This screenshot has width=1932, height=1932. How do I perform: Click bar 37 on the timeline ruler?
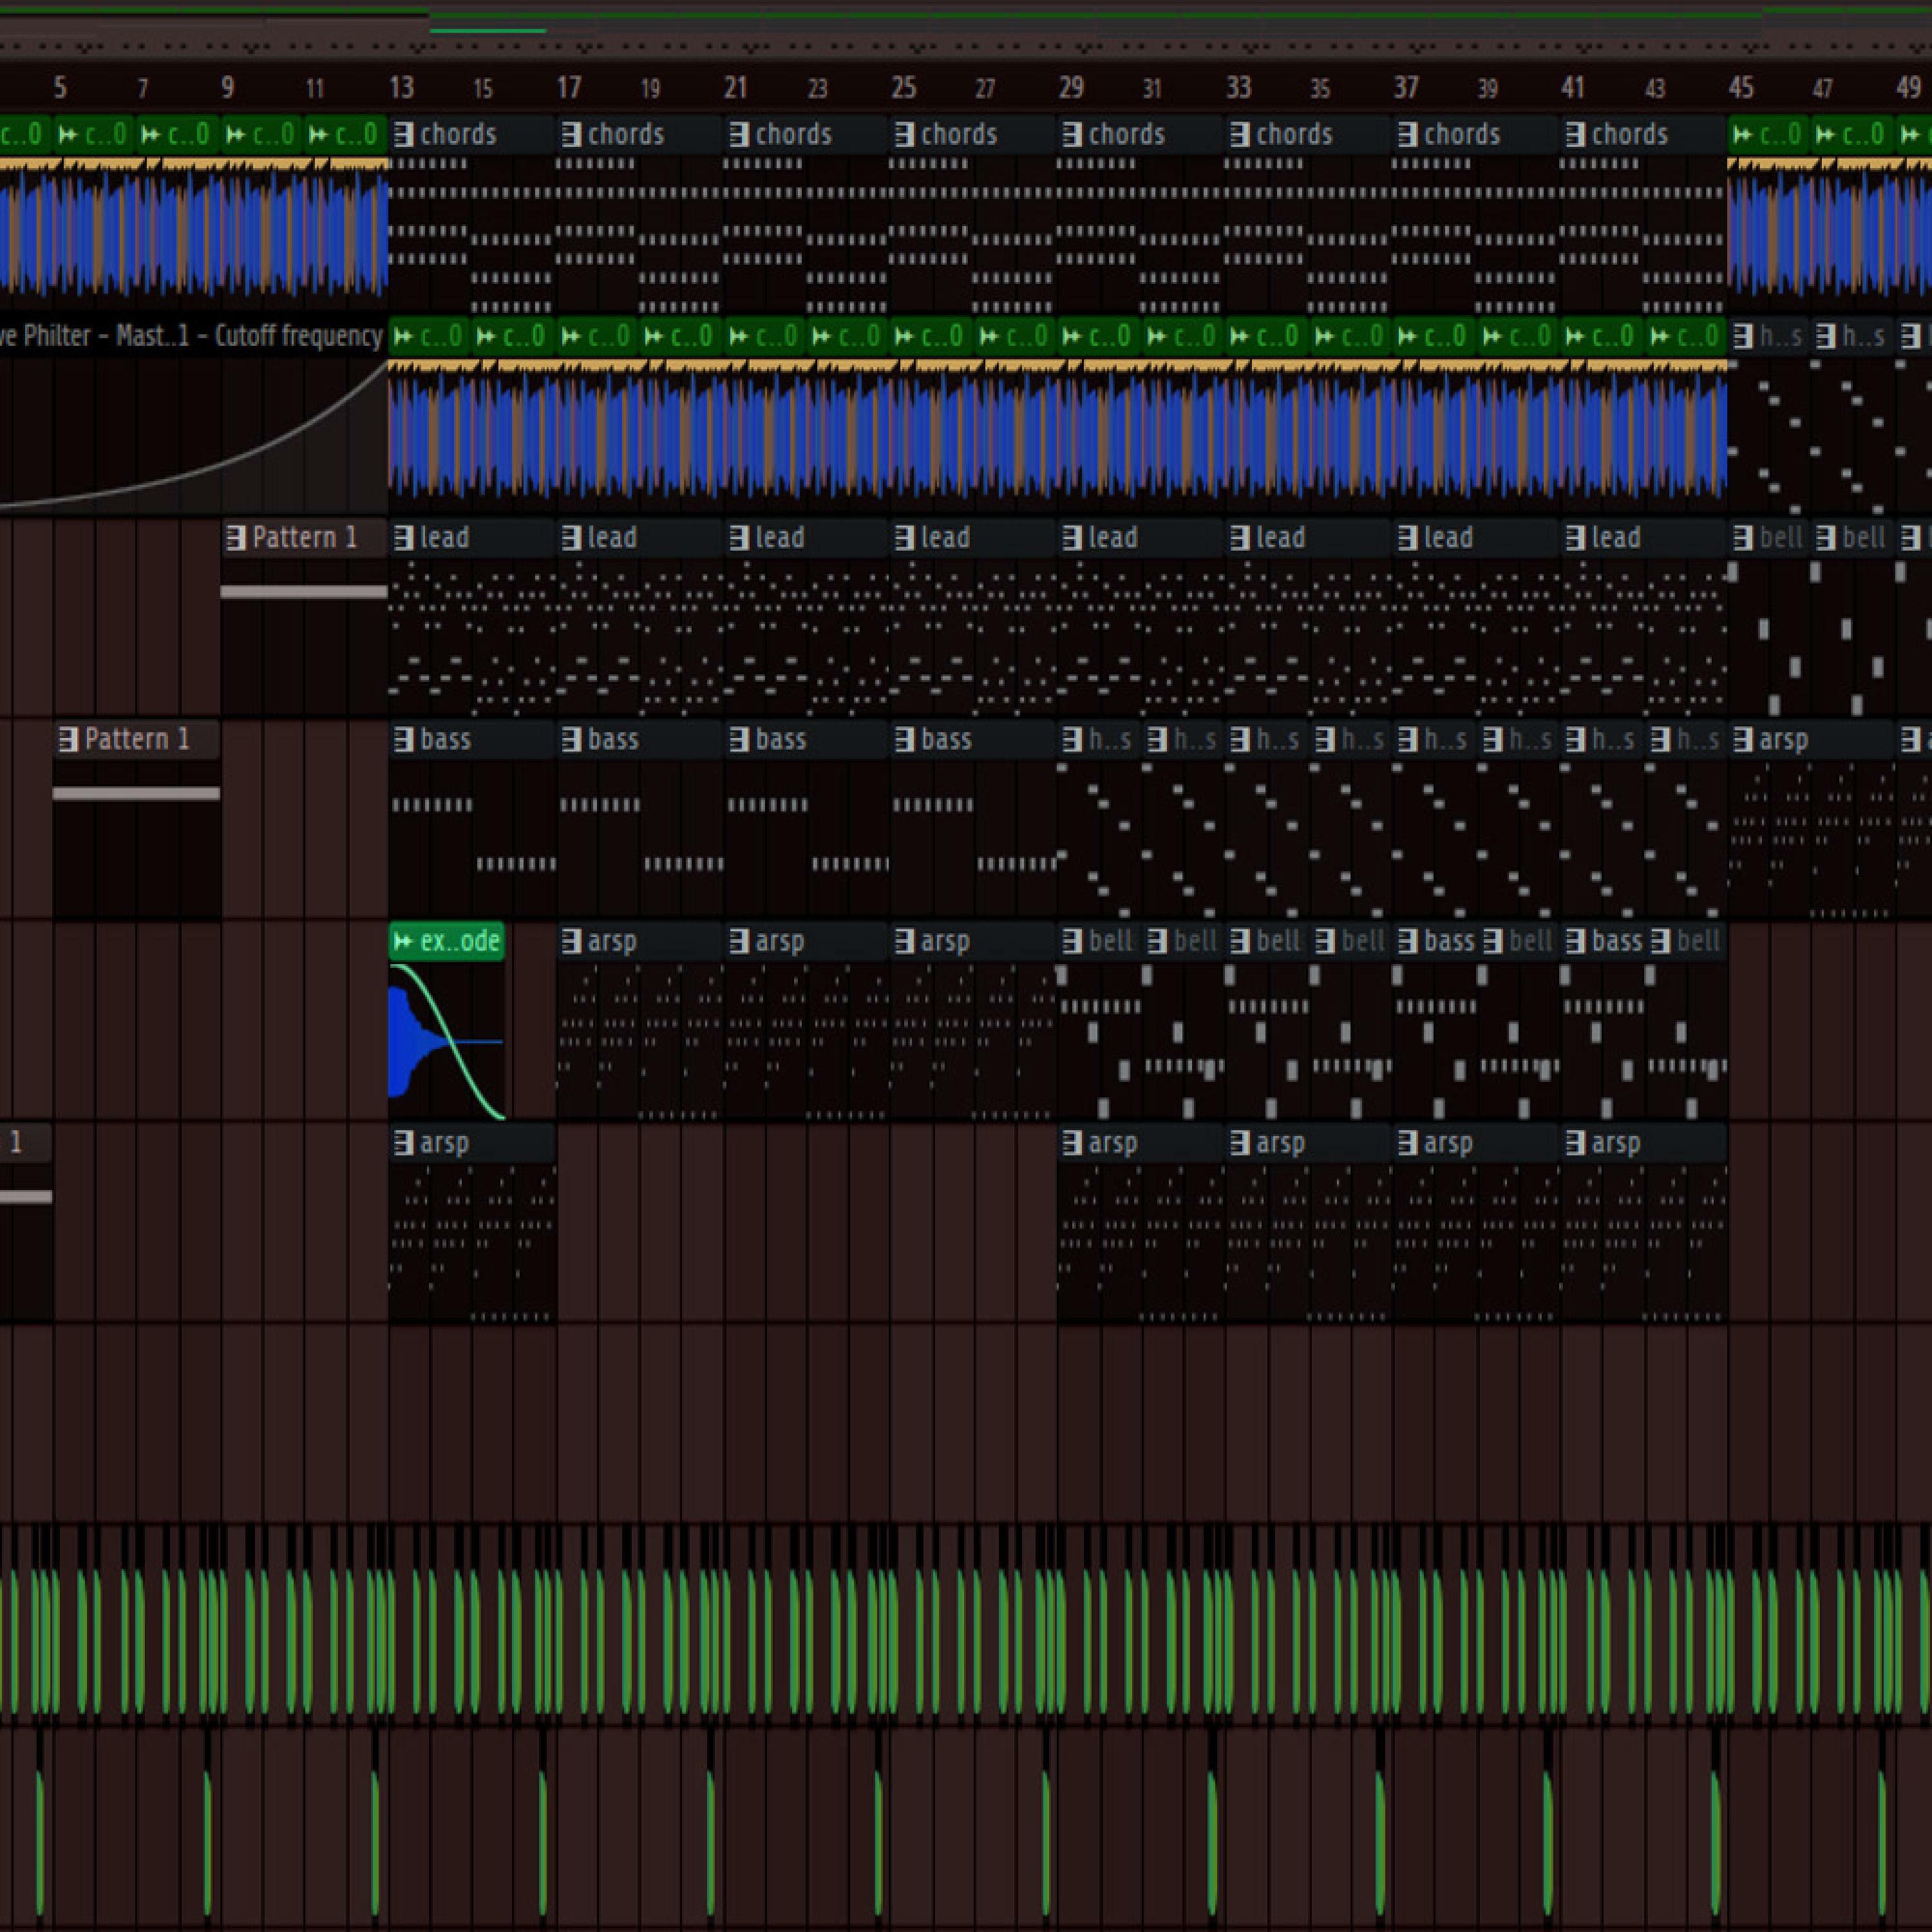coord(1407,88)
